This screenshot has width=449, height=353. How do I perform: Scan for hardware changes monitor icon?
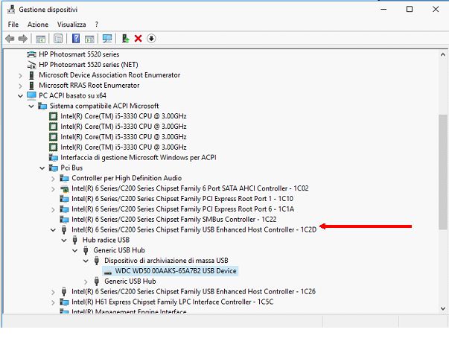107,39
